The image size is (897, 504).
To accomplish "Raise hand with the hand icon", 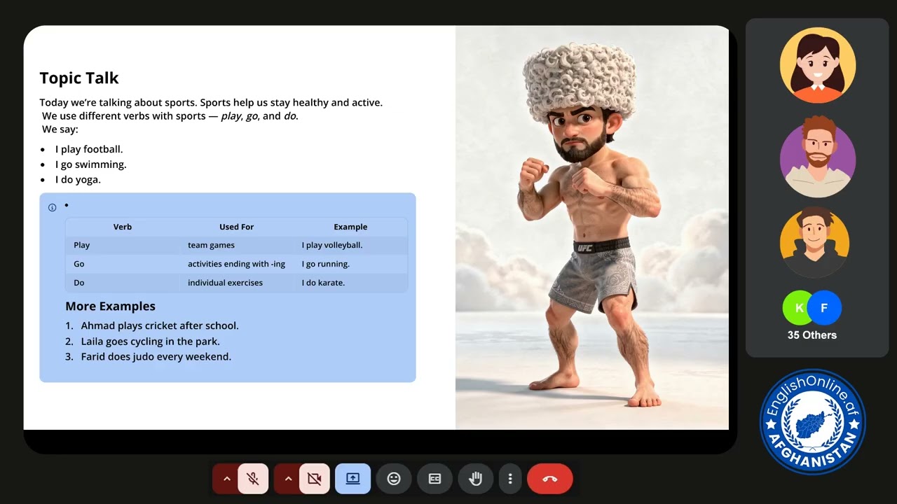I will pyautogui.click(x=476, y=479).
